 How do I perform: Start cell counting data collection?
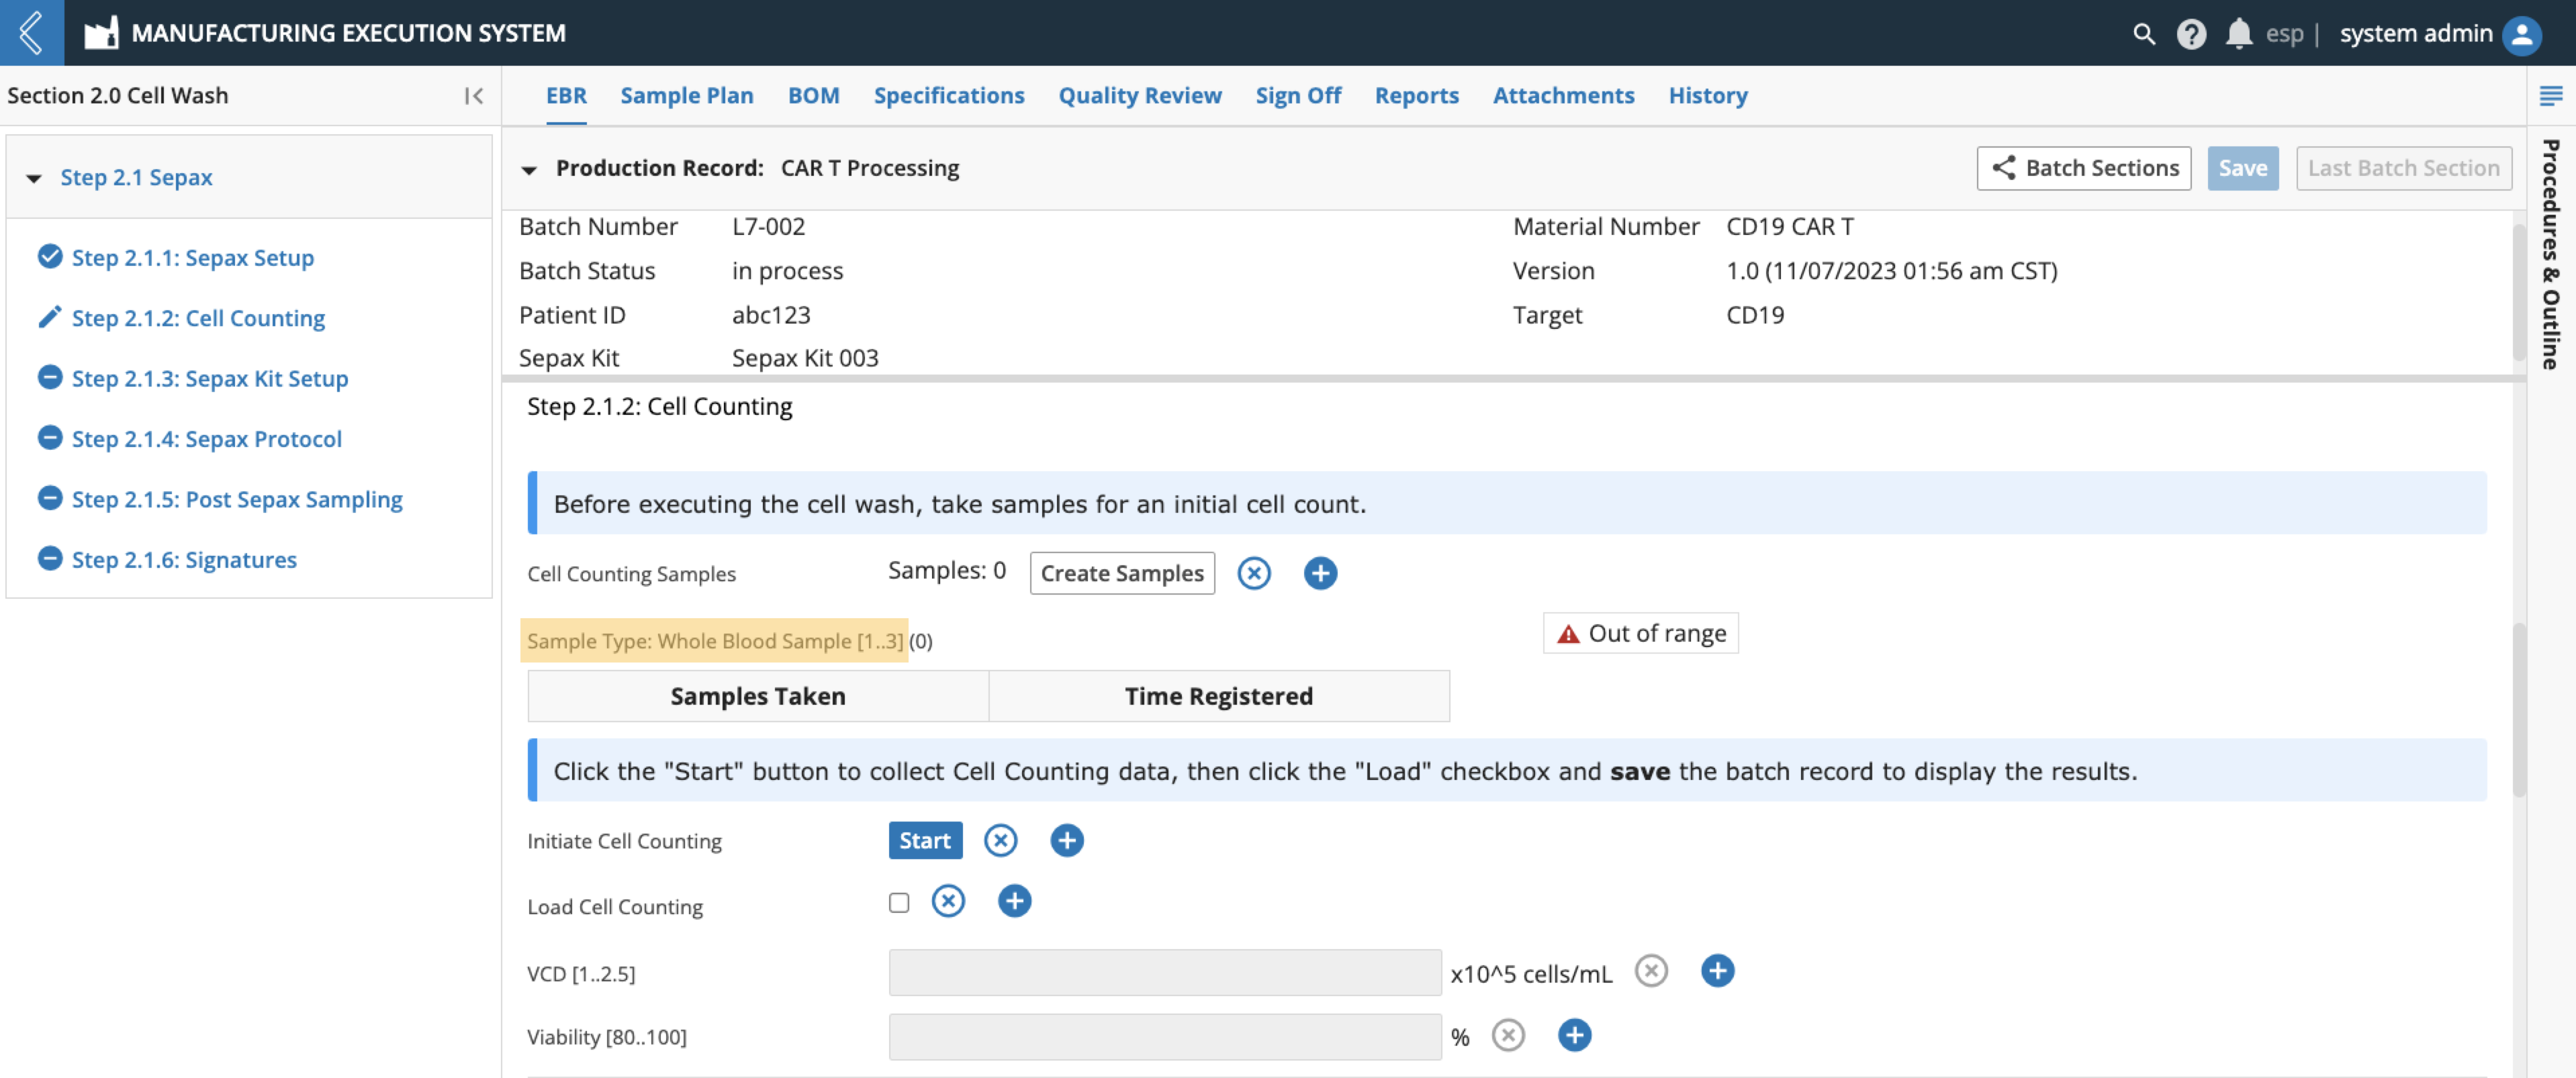click(925, 840)
